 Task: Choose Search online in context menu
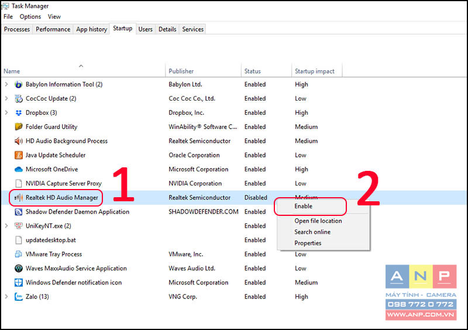[312, 232]
